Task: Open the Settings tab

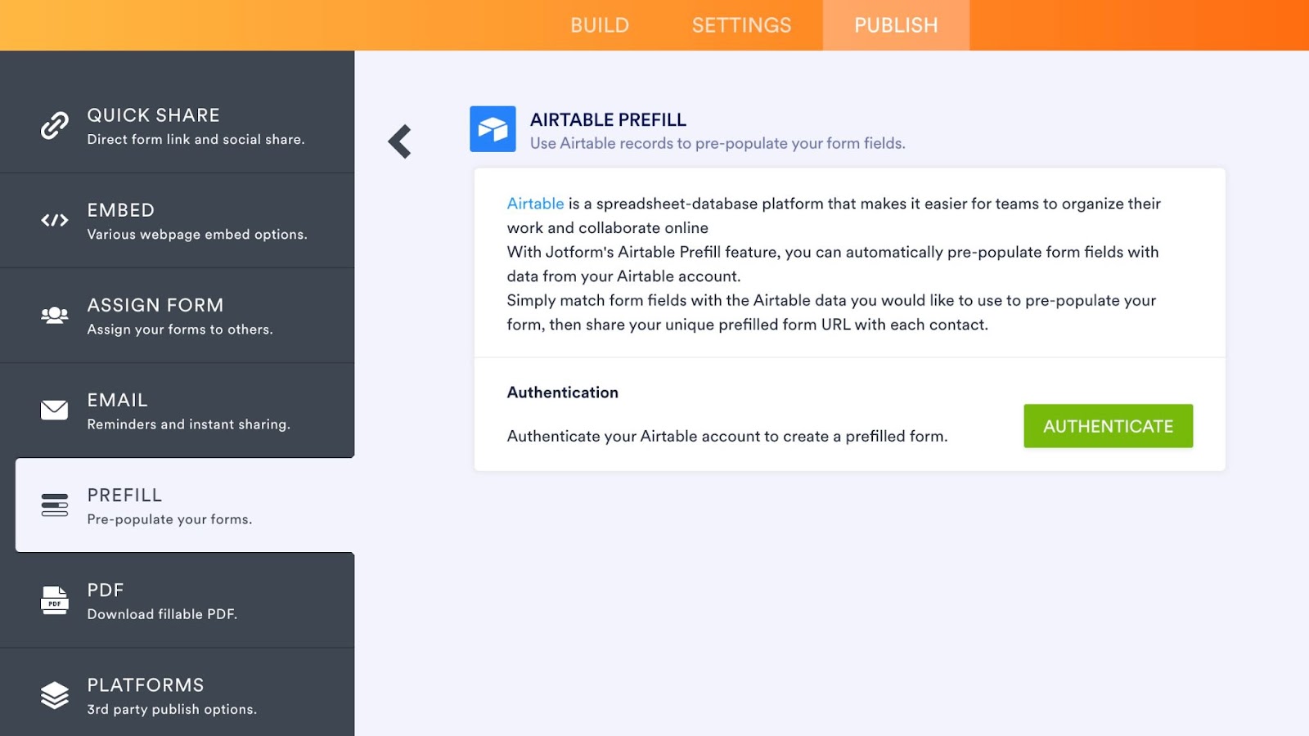Action: tap(742, 25)
